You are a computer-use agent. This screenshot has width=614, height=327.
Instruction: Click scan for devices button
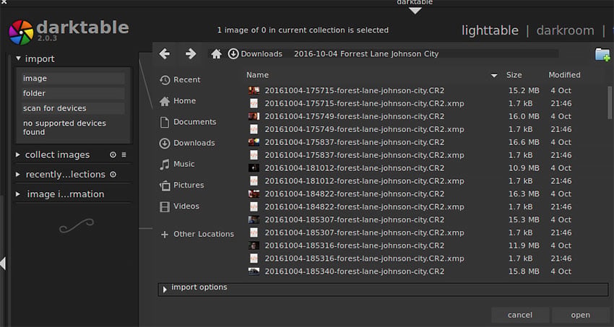coord(73,108)
